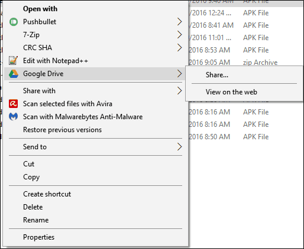Select the file row dated 11:01

[245, 38]
